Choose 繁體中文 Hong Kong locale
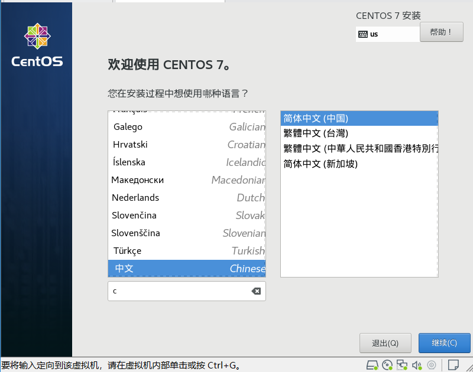The image size is (473, 372). (359, 148)
